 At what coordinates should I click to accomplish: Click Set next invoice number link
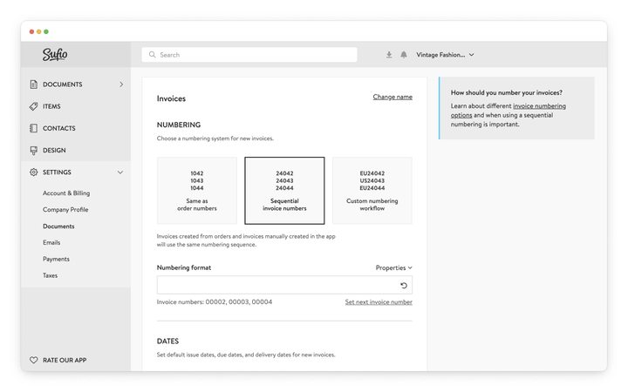coord(379,302)
